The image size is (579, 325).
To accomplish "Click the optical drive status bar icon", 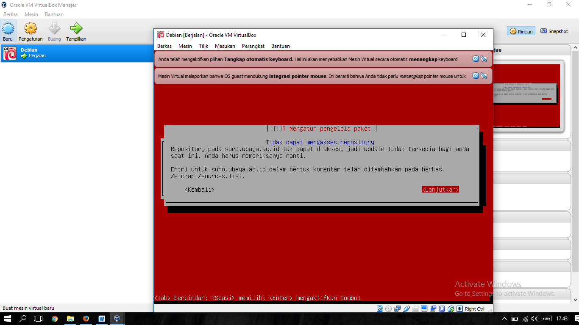I will pos(388,308).
